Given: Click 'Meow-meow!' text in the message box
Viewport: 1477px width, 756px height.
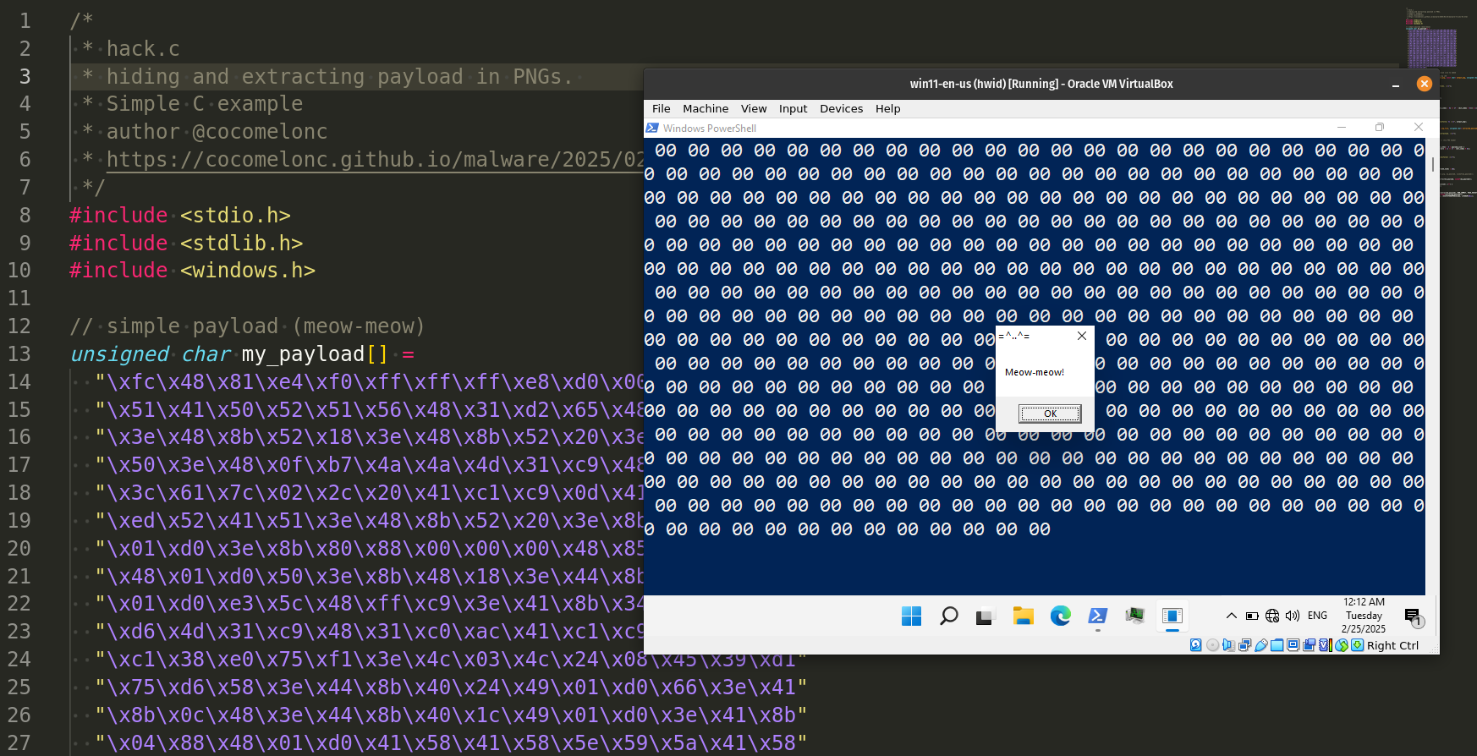Looking at the screenshot, I should click(x=1035, y=372).
